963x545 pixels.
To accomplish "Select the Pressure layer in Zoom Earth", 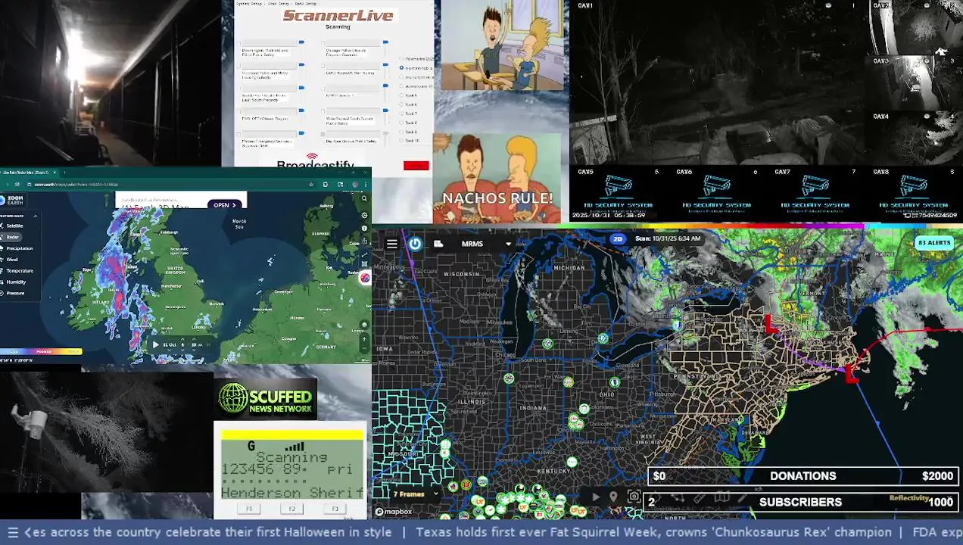I will [14, 293].
